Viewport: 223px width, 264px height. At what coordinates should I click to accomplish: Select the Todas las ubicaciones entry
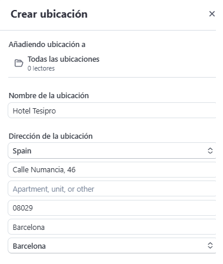64,59
